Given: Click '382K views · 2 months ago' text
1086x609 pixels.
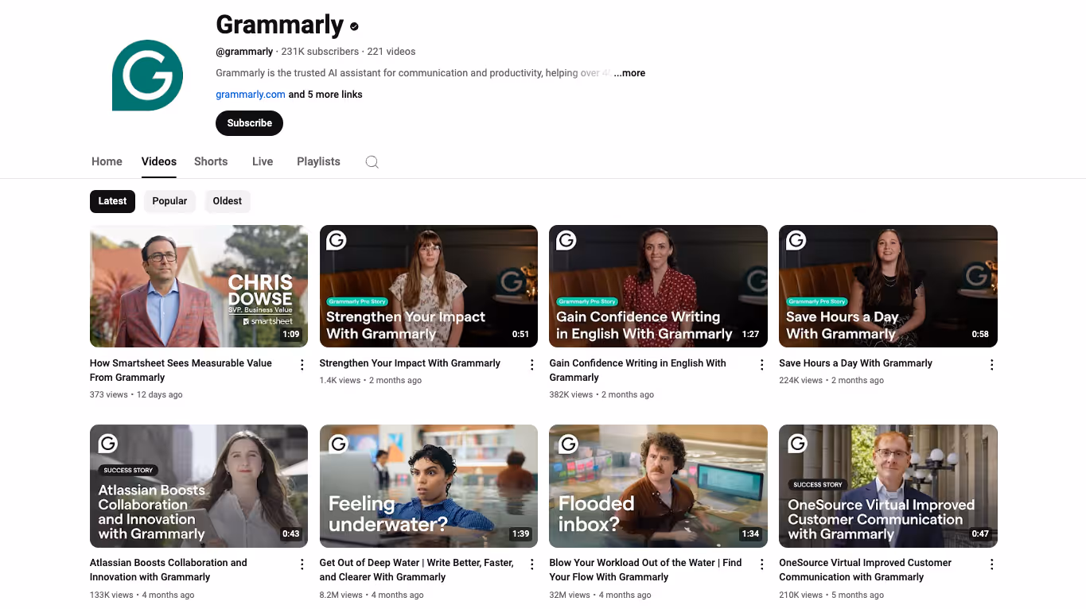Looking at the screenshot, I should coord(602,395).
